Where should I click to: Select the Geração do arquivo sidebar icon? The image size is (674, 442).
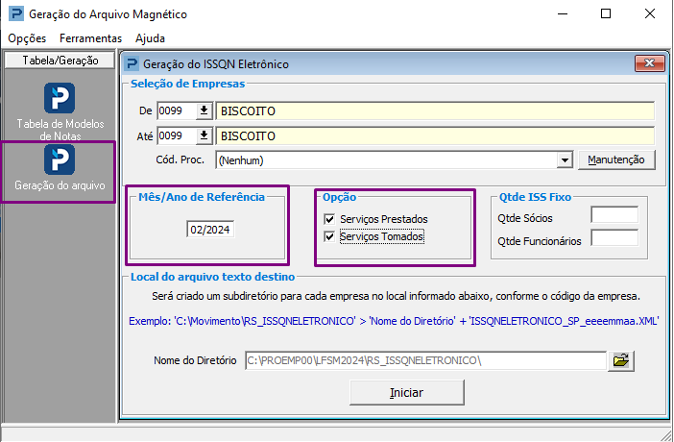click(x=60, y=160)
